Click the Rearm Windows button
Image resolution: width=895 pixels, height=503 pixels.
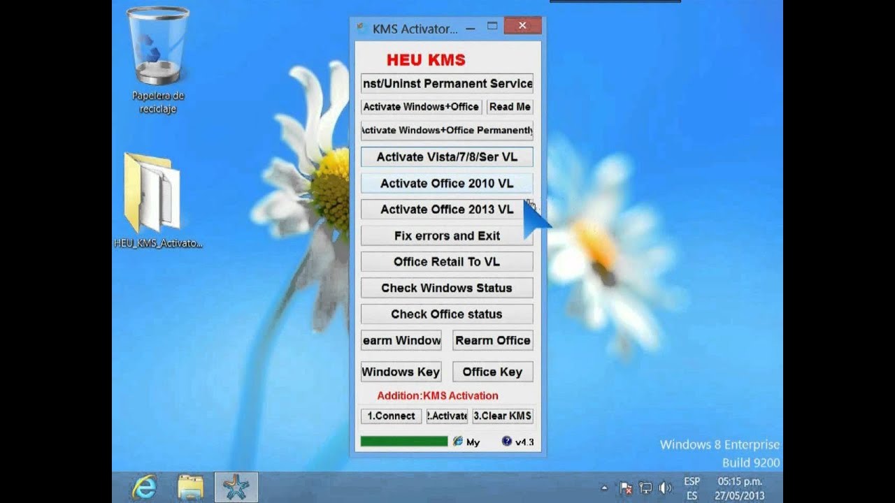[401, 340]
